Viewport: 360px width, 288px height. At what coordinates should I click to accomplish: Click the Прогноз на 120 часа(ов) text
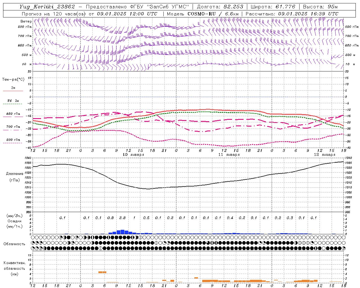(x=54, y=14)
